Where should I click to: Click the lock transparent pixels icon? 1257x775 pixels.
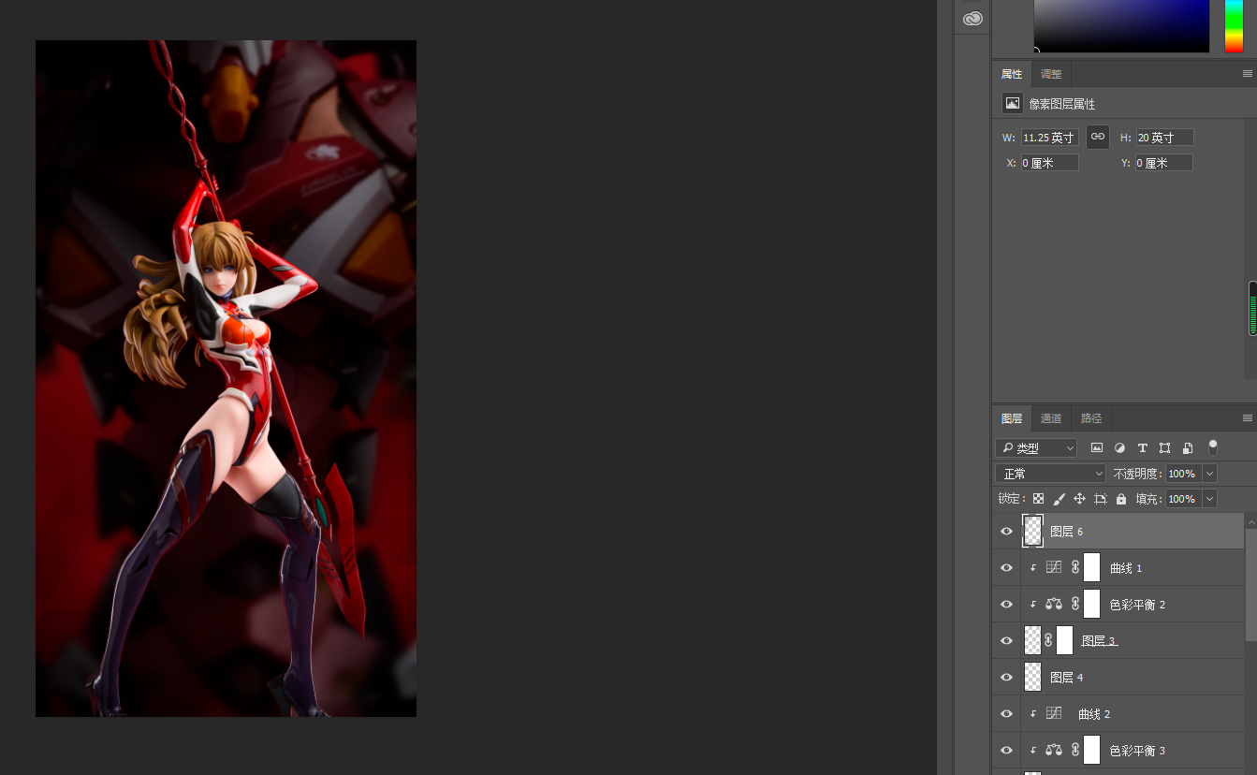1038,499
